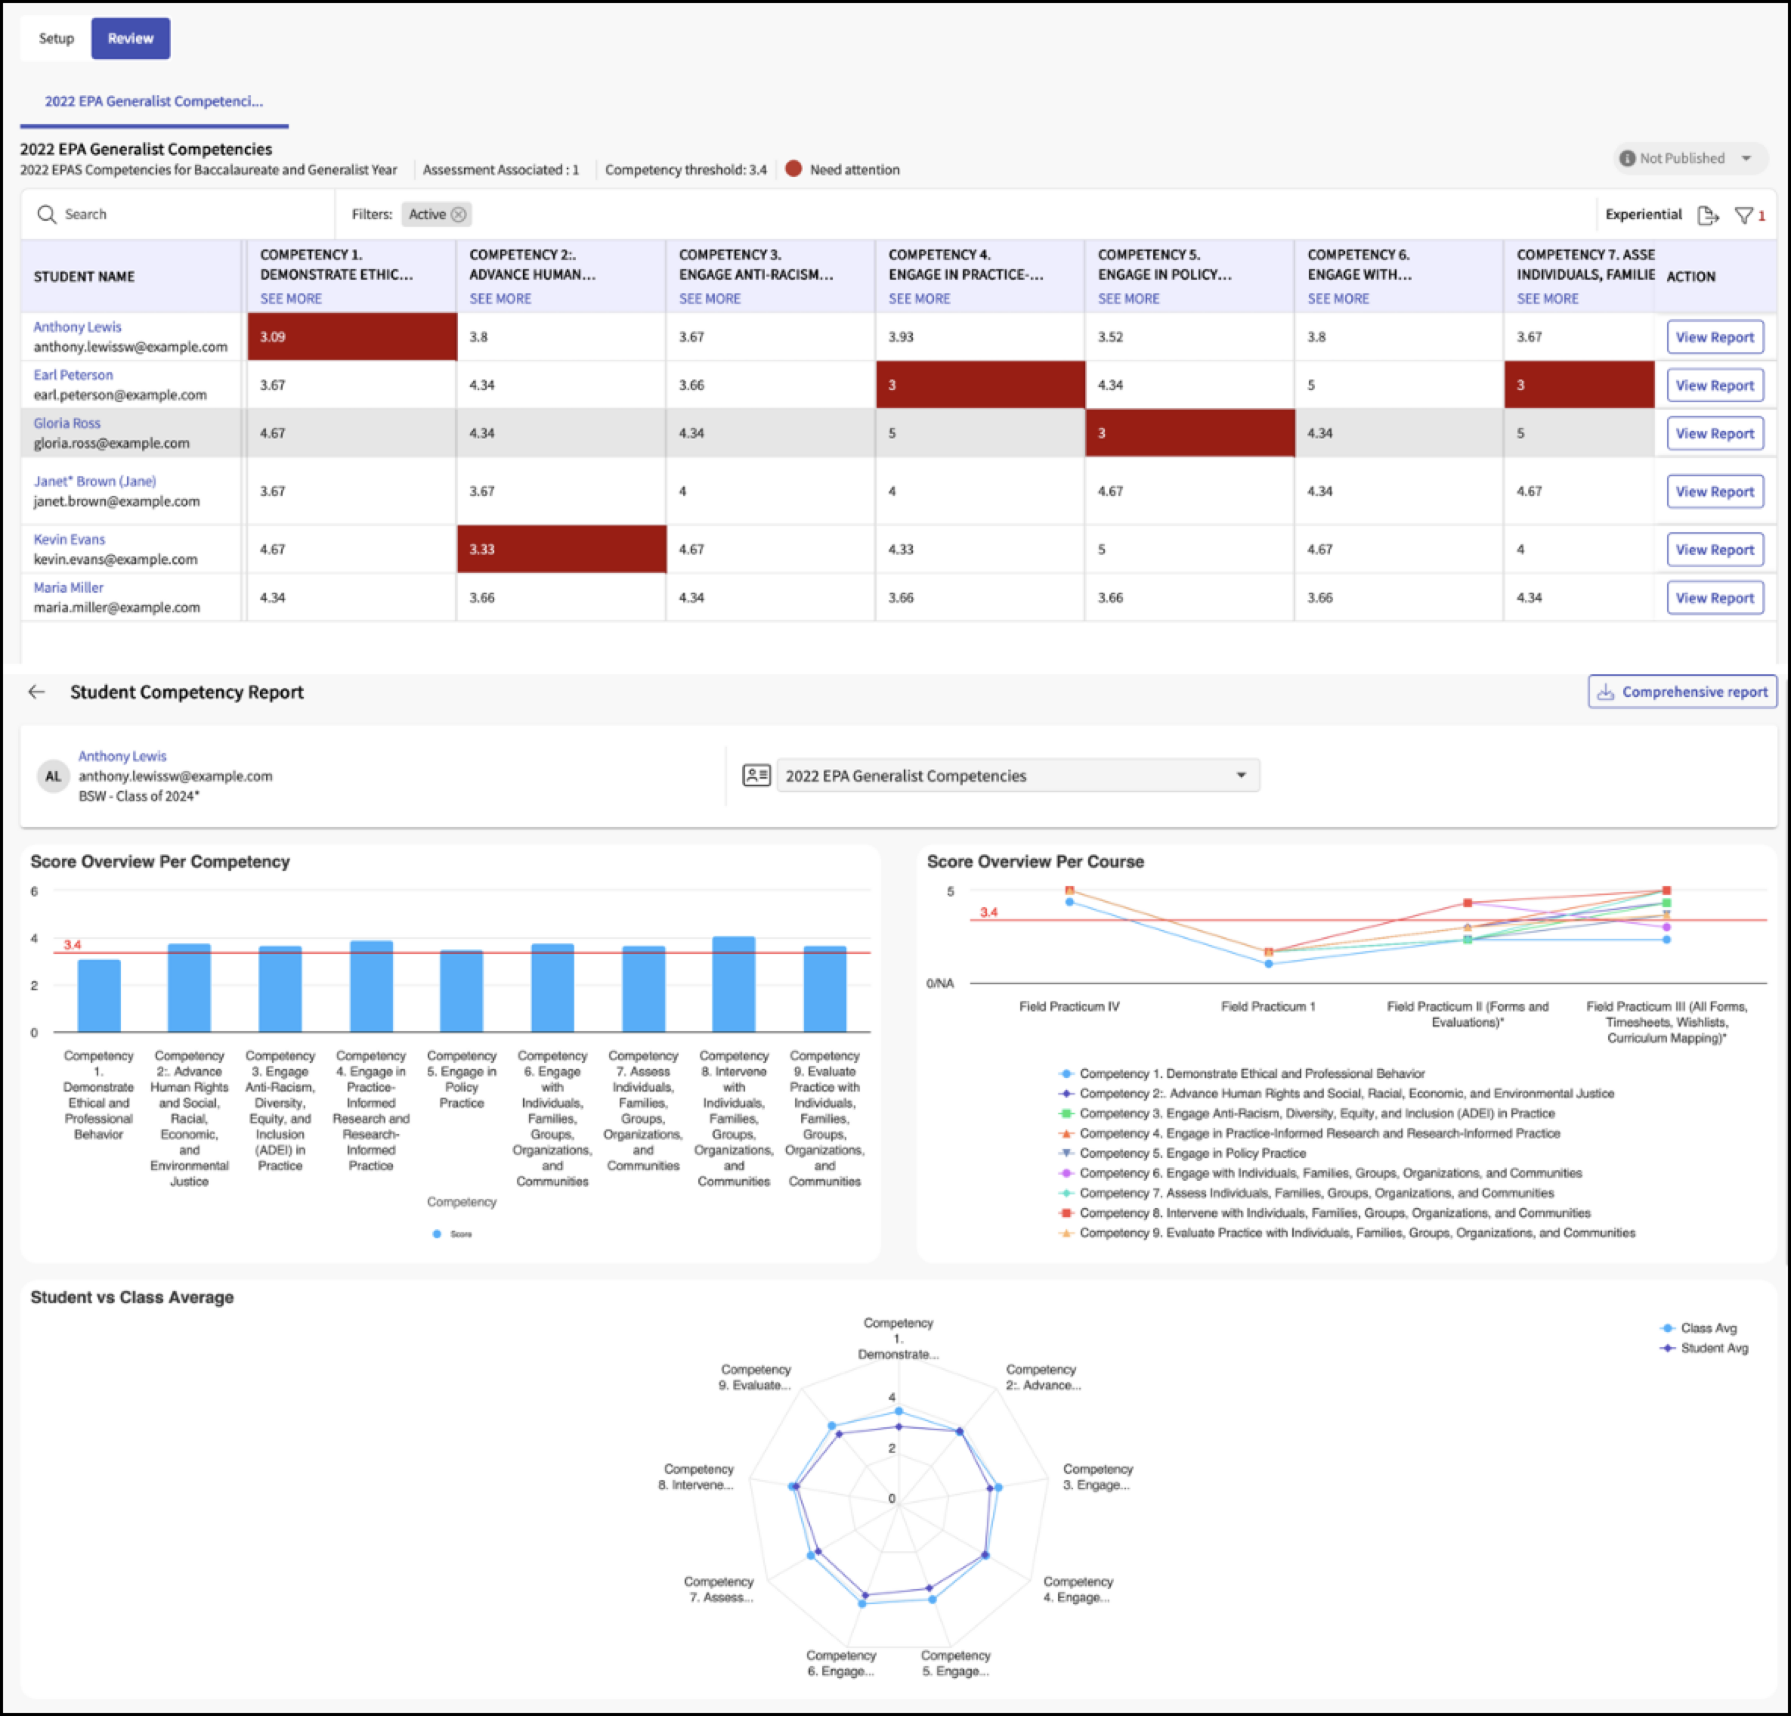Viewport: 1791px width, 1716px height.
Task: Go back using the left arrow icon
Action: [x=36, y=692]
